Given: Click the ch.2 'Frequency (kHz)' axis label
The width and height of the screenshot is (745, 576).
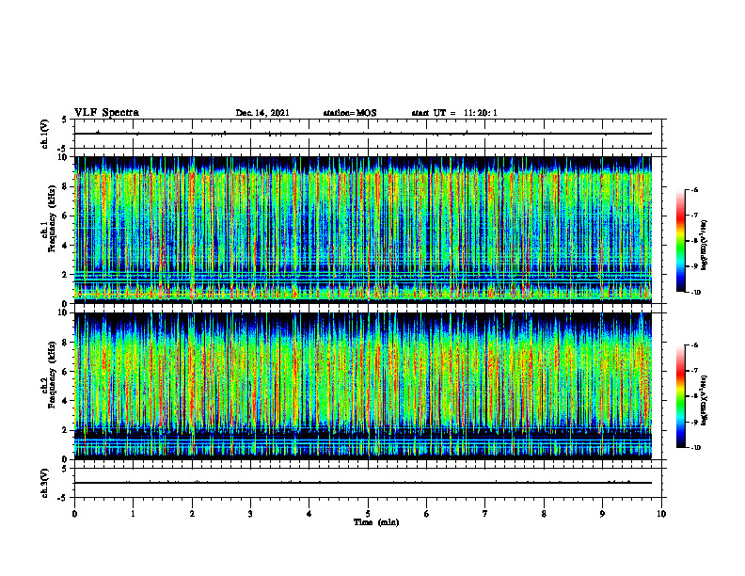Looking at the screenshot, I should click(x=52, y=375).
